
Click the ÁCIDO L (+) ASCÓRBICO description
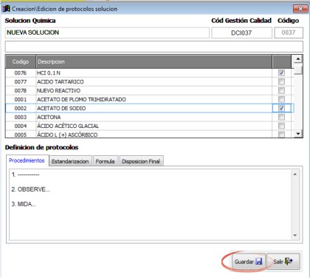click(67, 135)
